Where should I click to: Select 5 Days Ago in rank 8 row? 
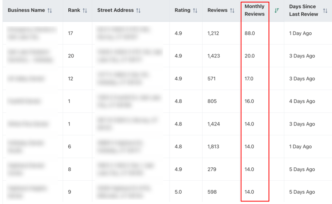coord(302,169)
